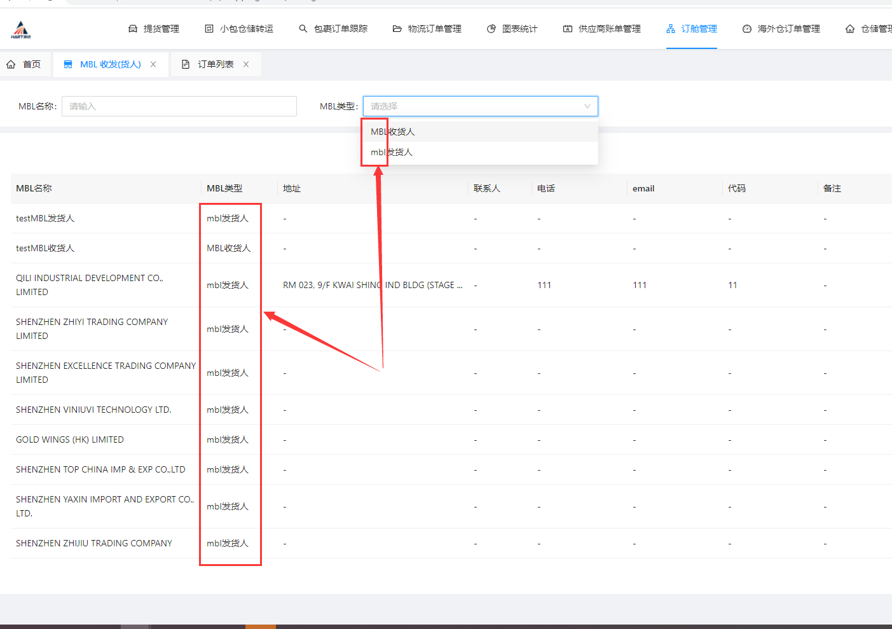Open the 订舱管理 menu
892x629 pixels.
point(692,29)
